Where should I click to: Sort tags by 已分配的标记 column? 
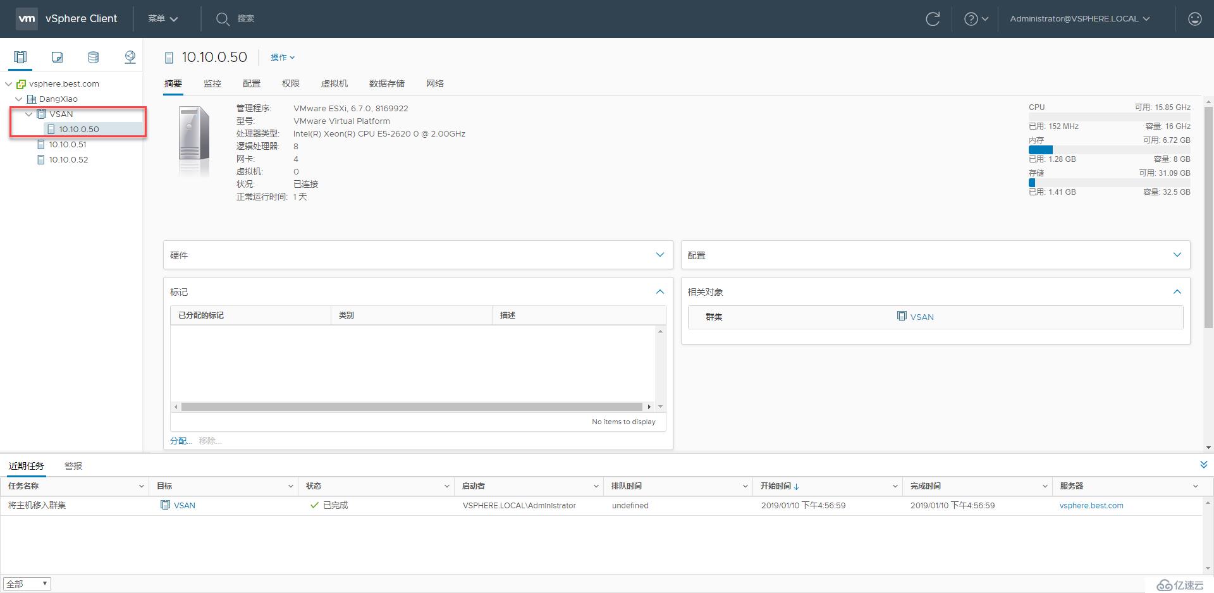coord(201,315)
